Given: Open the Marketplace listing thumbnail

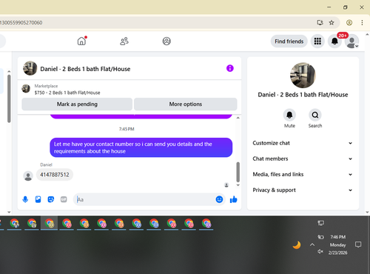Looking at the screenshot, I should coord(26,88).
